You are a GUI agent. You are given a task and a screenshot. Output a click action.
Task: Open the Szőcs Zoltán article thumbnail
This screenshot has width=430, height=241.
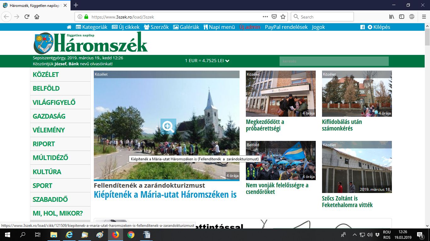pos(357,167)
